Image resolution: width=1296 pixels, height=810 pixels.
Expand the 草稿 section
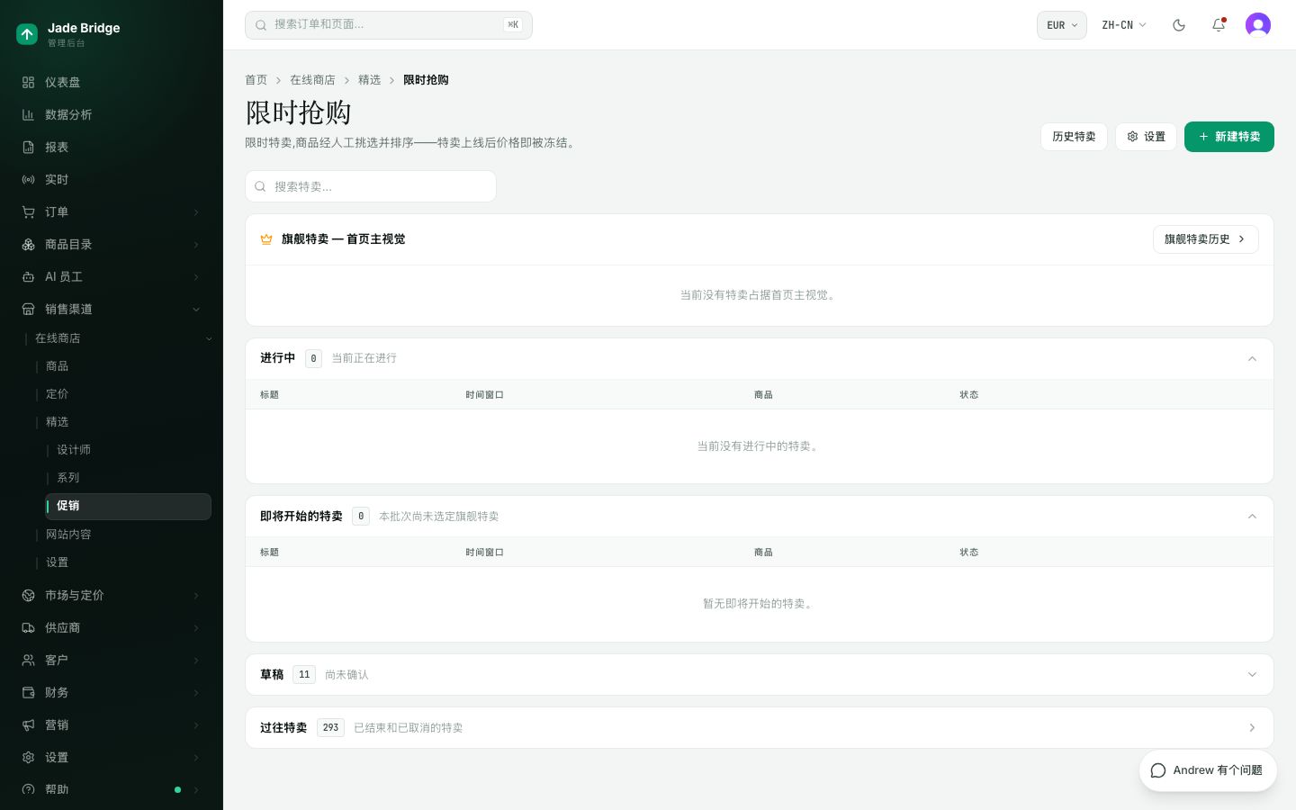point(1252,674)
